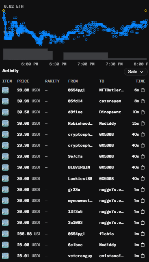Open the item thumbnail in the 30.50 USDC row

(x=5, y=112)
